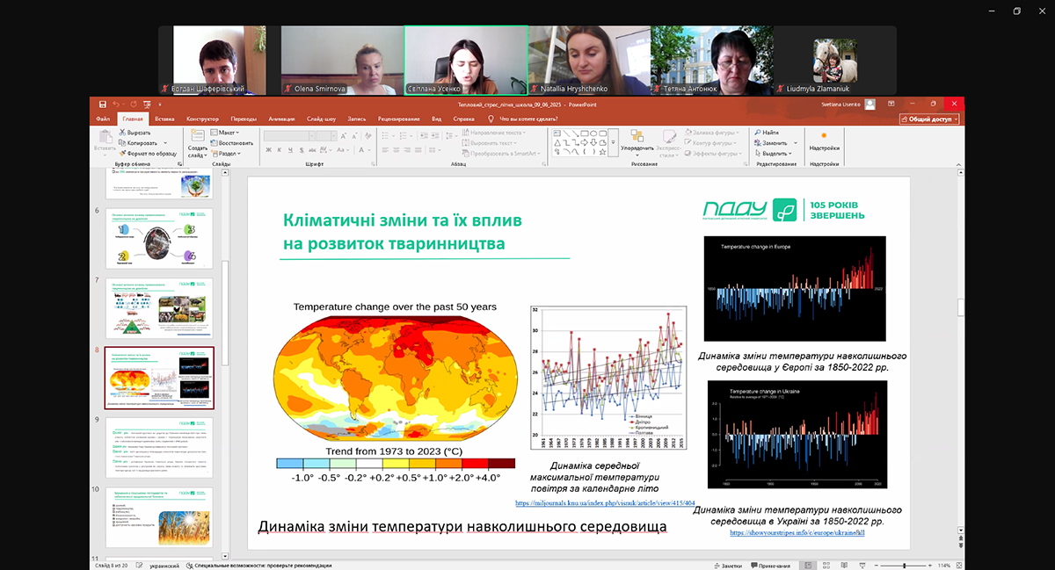The height and width of the screenshot is (570, 1055).
Task: Open Заменить (Replace) dropdown arrow
Action: (795, 143)
